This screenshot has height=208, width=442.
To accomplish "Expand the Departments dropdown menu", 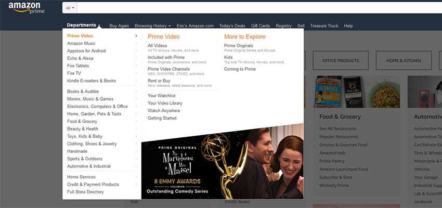I will [83, 25].
